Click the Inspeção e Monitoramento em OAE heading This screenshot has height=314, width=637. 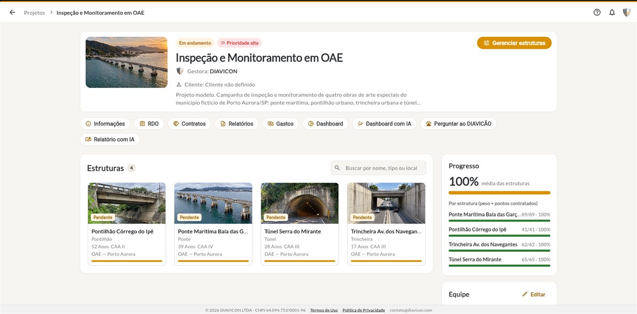(259, 58)
